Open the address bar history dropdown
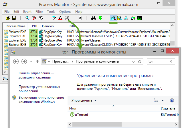The image size is (182, 128). 133,61
